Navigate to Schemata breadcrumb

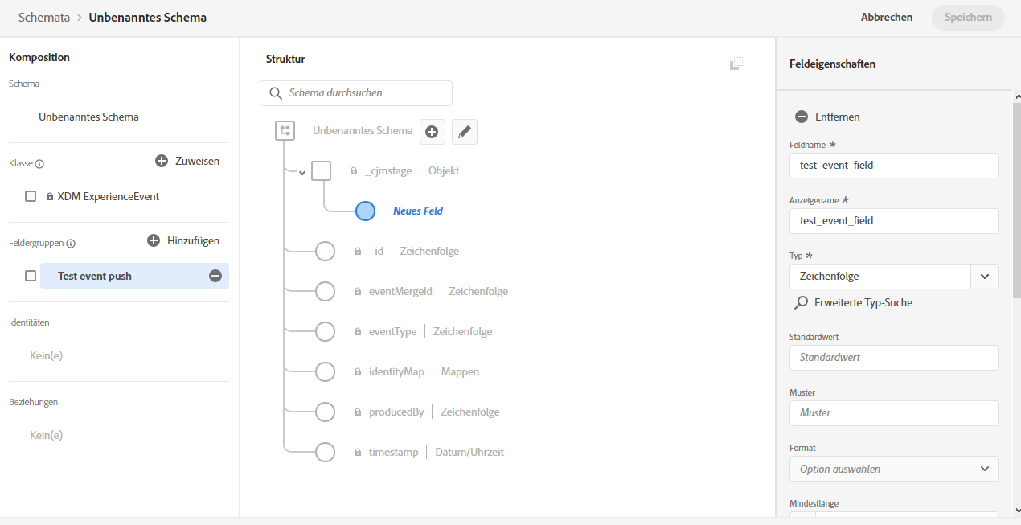pyautogui.click(x=44, y=17)
